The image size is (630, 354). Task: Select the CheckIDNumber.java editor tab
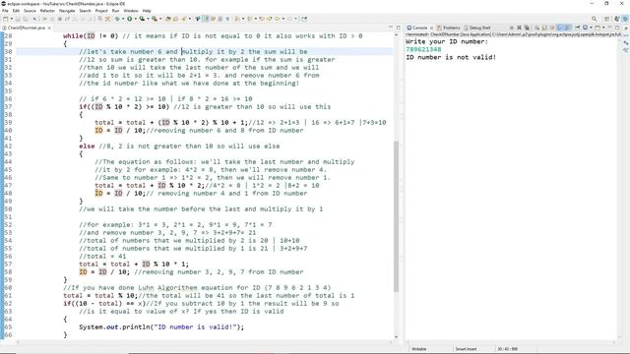tap(26, 29)
